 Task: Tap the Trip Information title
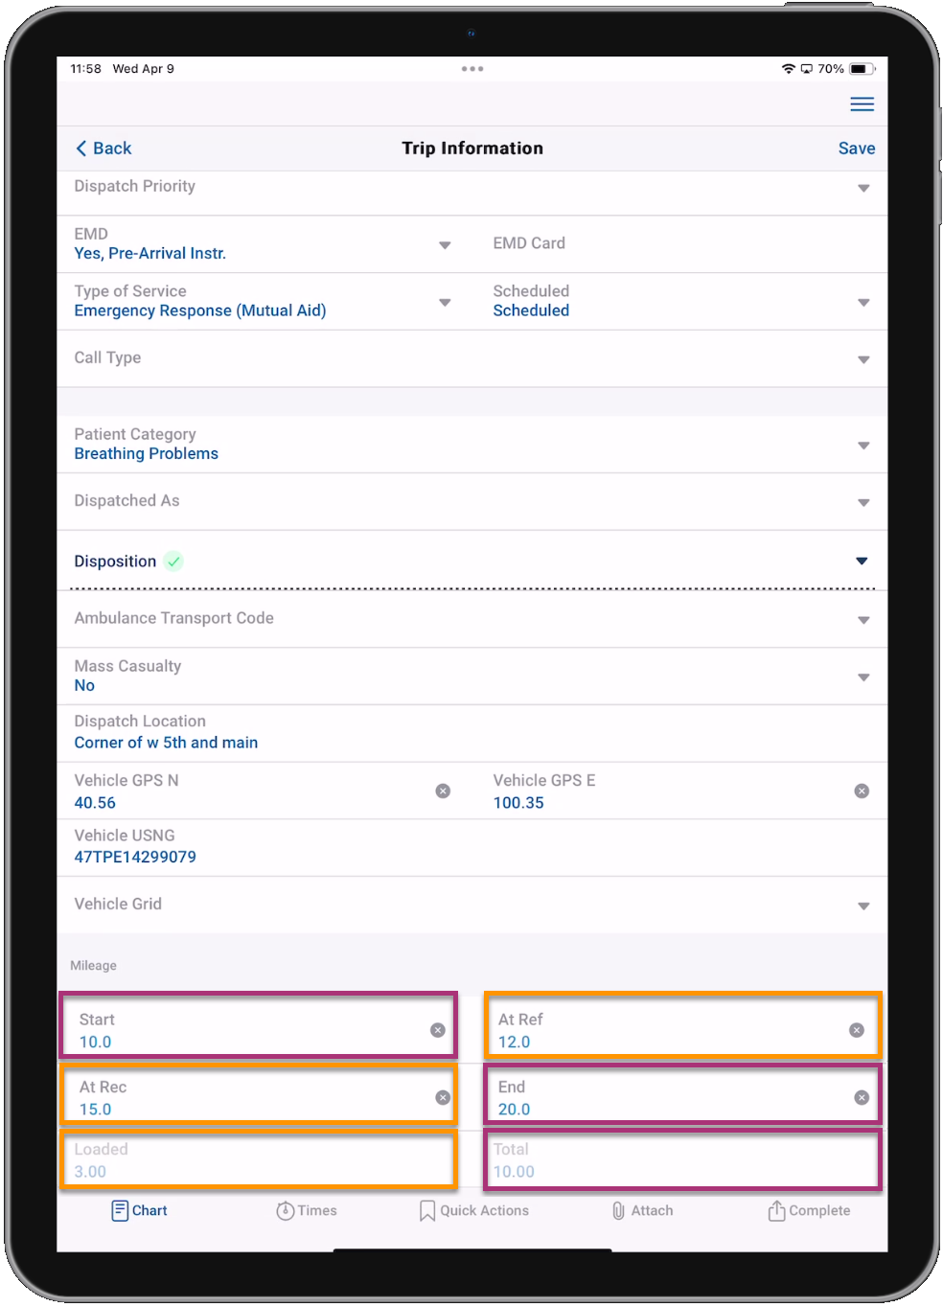[x=472, y=149]
